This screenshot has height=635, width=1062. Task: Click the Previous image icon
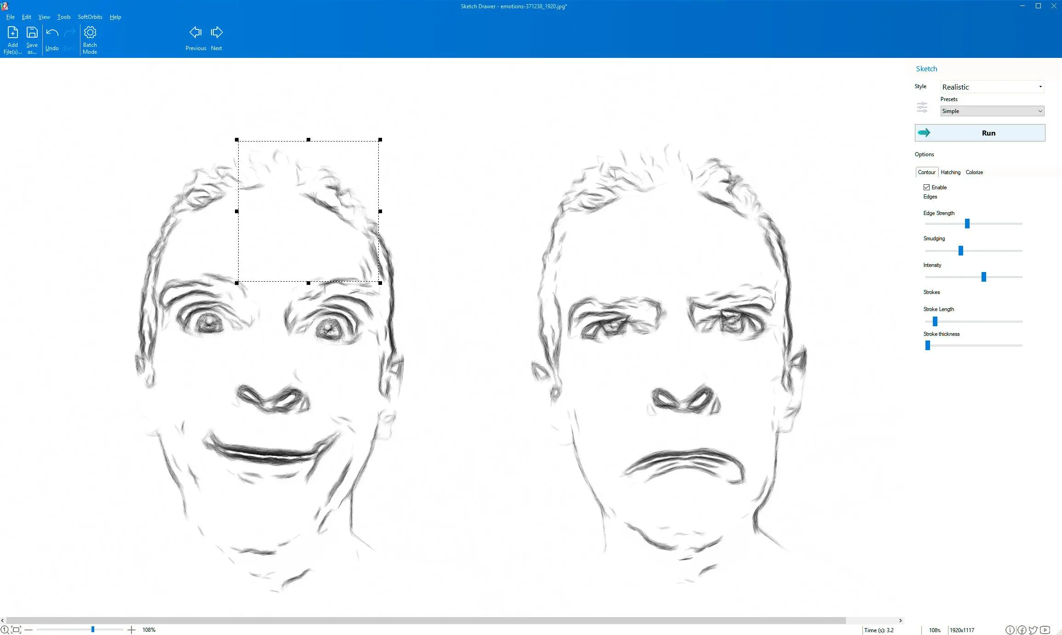point(195,32)
